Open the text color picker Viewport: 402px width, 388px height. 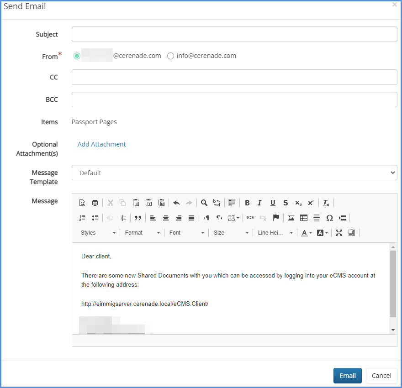pyautogui.click(x=306, y=233)
